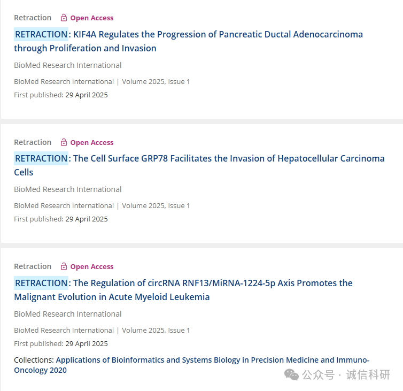Click the open lock icon on GRP78 retraction
Screen dimensions: 403x391
coord(64,142)
